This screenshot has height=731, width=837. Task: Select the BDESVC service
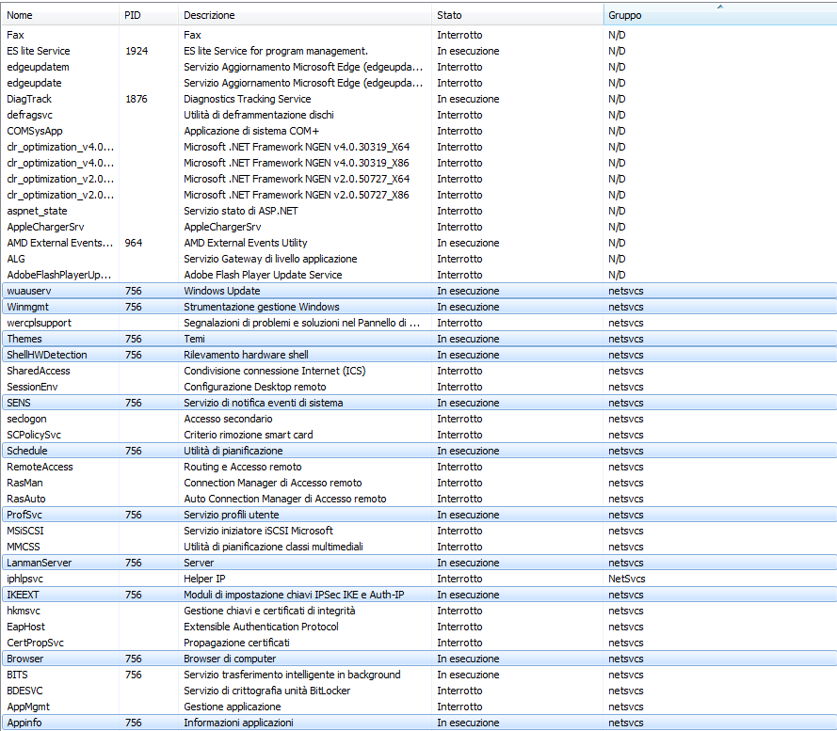(x=24, y=691)
